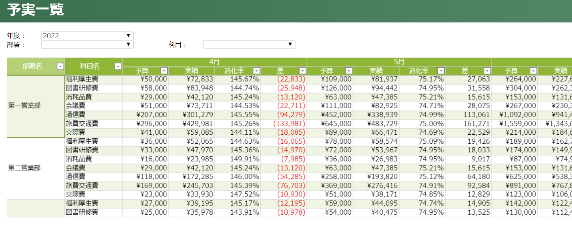
Task: Click the 4月 消化率 filter arrow
Action: pyautogui.click(x=256, y=71)
